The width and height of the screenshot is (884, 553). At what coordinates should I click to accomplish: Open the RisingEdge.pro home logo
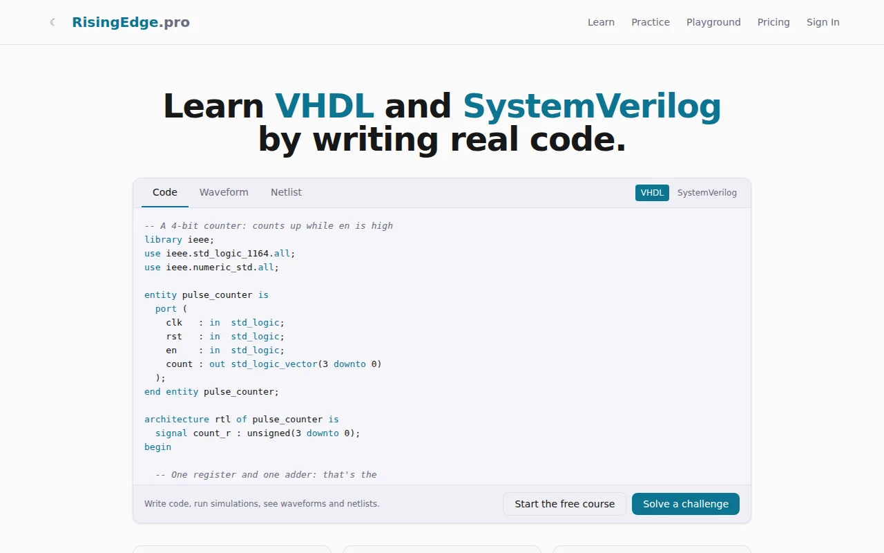point(131,22)
